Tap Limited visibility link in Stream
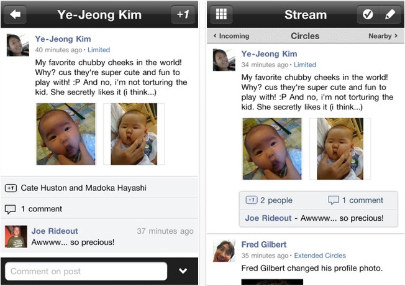Screen dimensions: 405x286 (305, 65)
